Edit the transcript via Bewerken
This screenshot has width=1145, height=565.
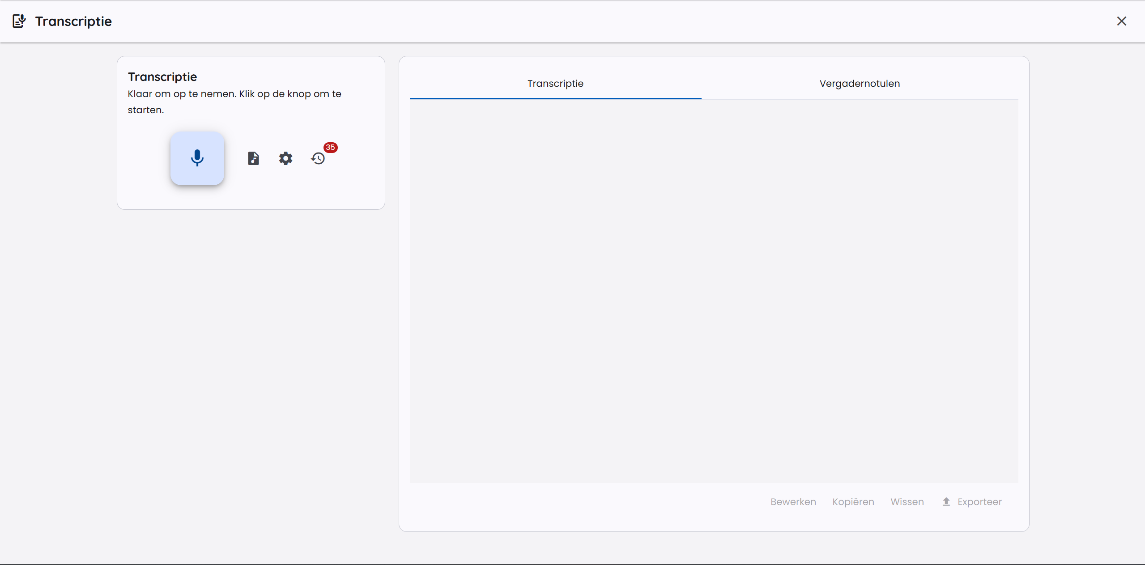click(792, 501)
